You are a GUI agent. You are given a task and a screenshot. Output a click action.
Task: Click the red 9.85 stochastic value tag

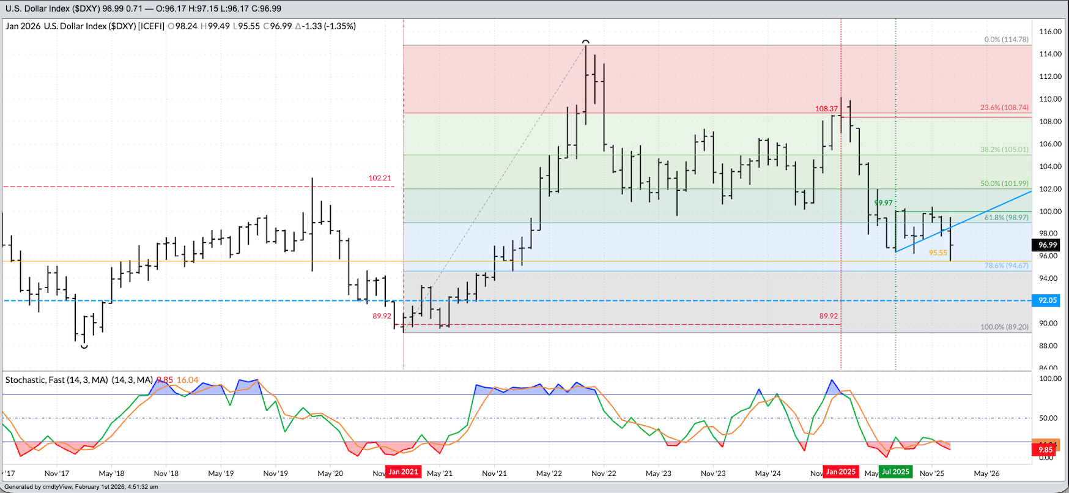point(1045,450)
